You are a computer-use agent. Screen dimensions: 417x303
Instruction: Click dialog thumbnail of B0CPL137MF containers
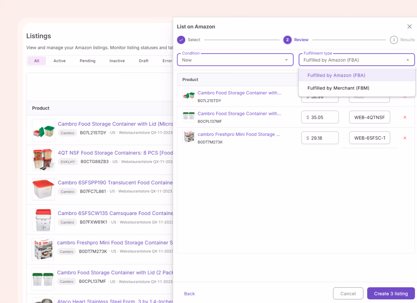(189, 116)
